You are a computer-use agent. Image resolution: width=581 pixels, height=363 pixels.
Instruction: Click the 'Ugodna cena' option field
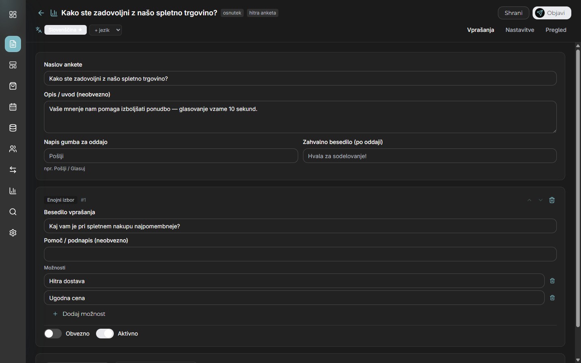(x=294, y=298)
